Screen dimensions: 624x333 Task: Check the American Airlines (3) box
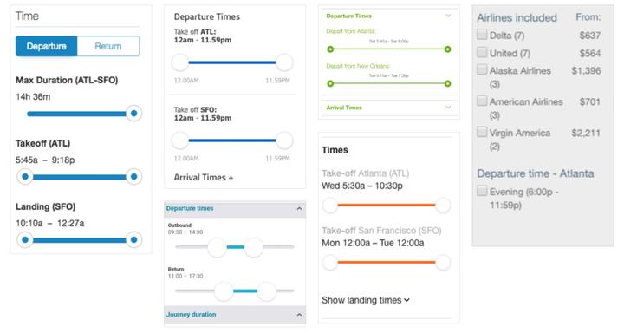click(x=482, y=101)
